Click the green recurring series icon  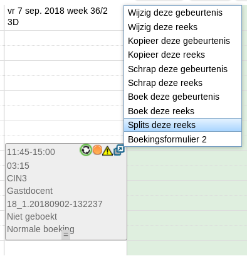[x=86, y=150]
